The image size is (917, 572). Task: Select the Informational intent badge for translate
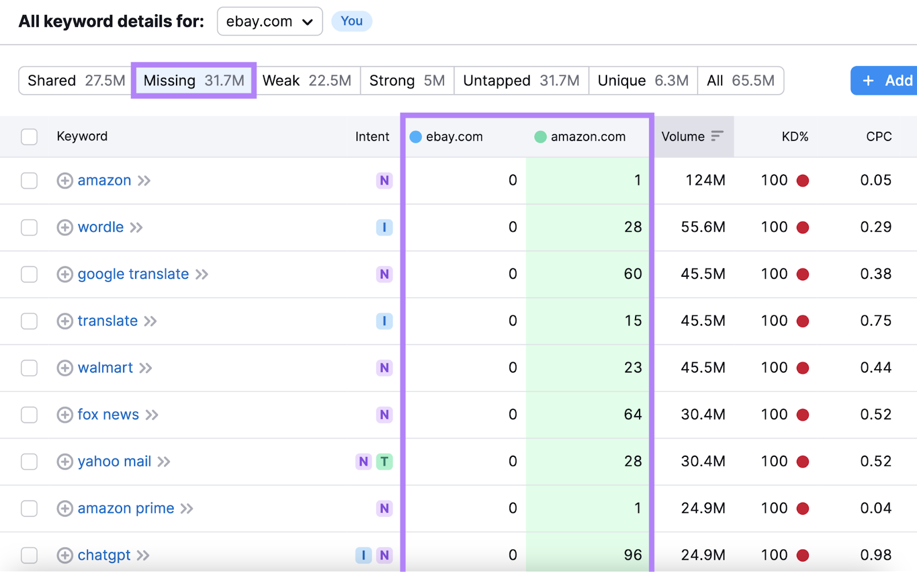tap(385, 321)
